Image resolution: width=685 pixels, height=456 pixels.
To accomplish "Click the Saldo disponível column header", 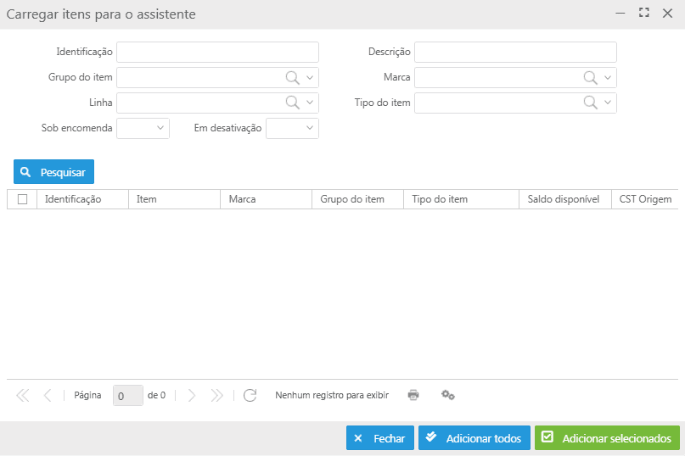I will [x=564, y=199].
